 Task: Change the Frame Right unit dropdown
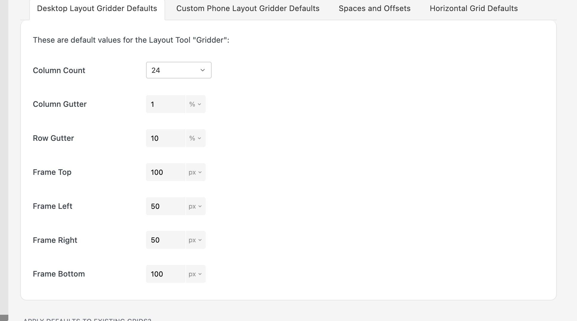click(196, 240)
